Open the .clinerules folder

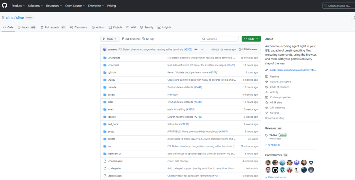click(x=113, y=65)
